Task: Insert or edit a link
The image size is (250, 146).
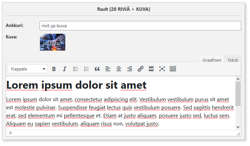Action: coord(140,69)
